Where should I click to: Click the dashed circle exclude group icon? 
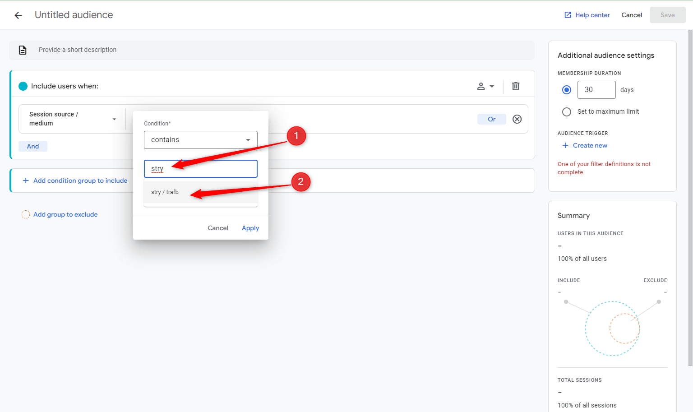(26, 214)
